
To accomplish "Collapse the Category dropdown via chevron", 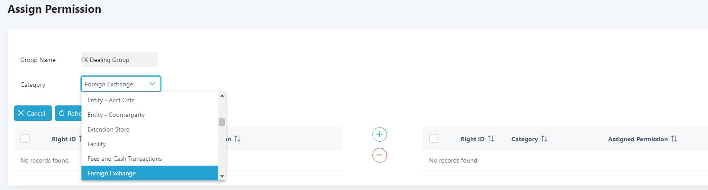I will coord(152,84).
